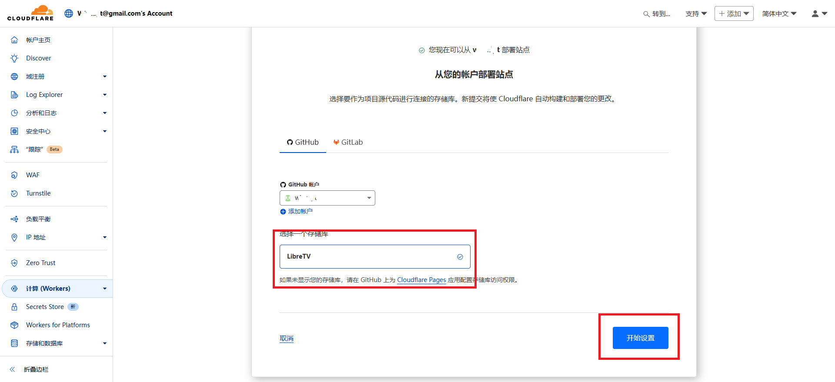Switch to the GitLab tab

pos(348,142)
